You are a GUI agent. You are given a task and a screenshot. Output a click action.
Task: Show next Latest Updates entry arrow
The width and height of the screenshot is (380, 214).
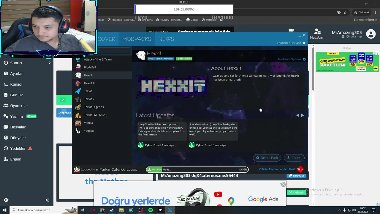[x=303, y=115]
